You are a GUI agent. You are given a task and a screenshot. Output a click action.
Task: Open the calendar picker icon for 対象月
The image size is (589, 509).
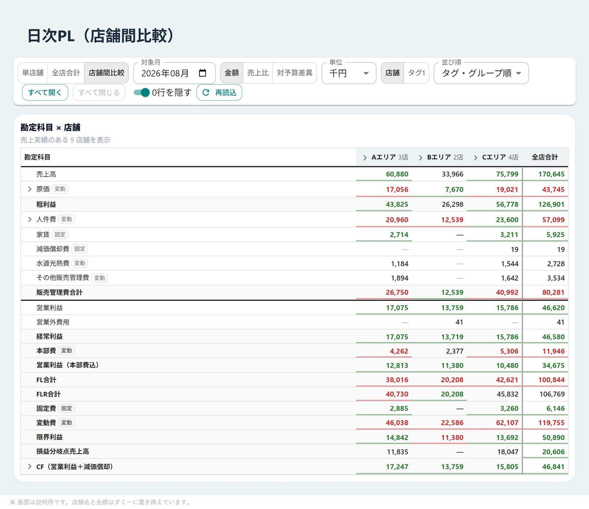tap(202, 73)
